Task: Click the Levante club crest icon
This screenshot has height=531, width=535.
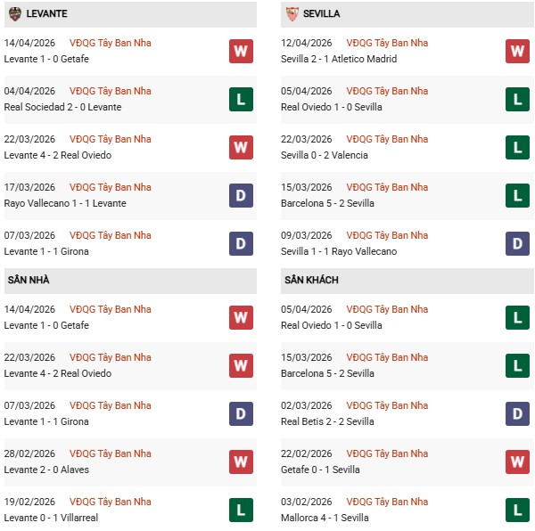Action: 14,13
